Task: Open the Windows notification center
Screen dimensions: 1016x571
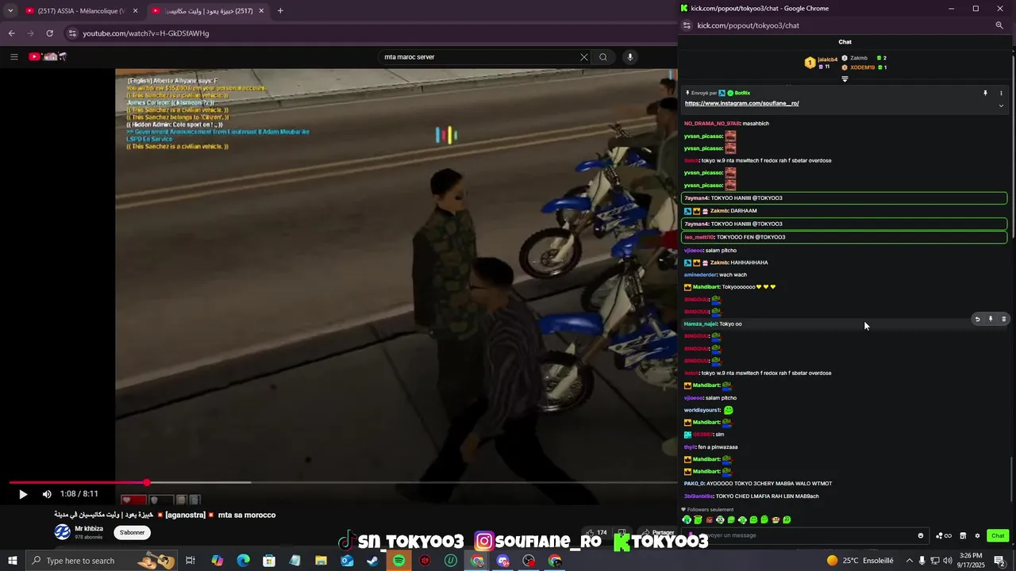Action: (999, 561)
